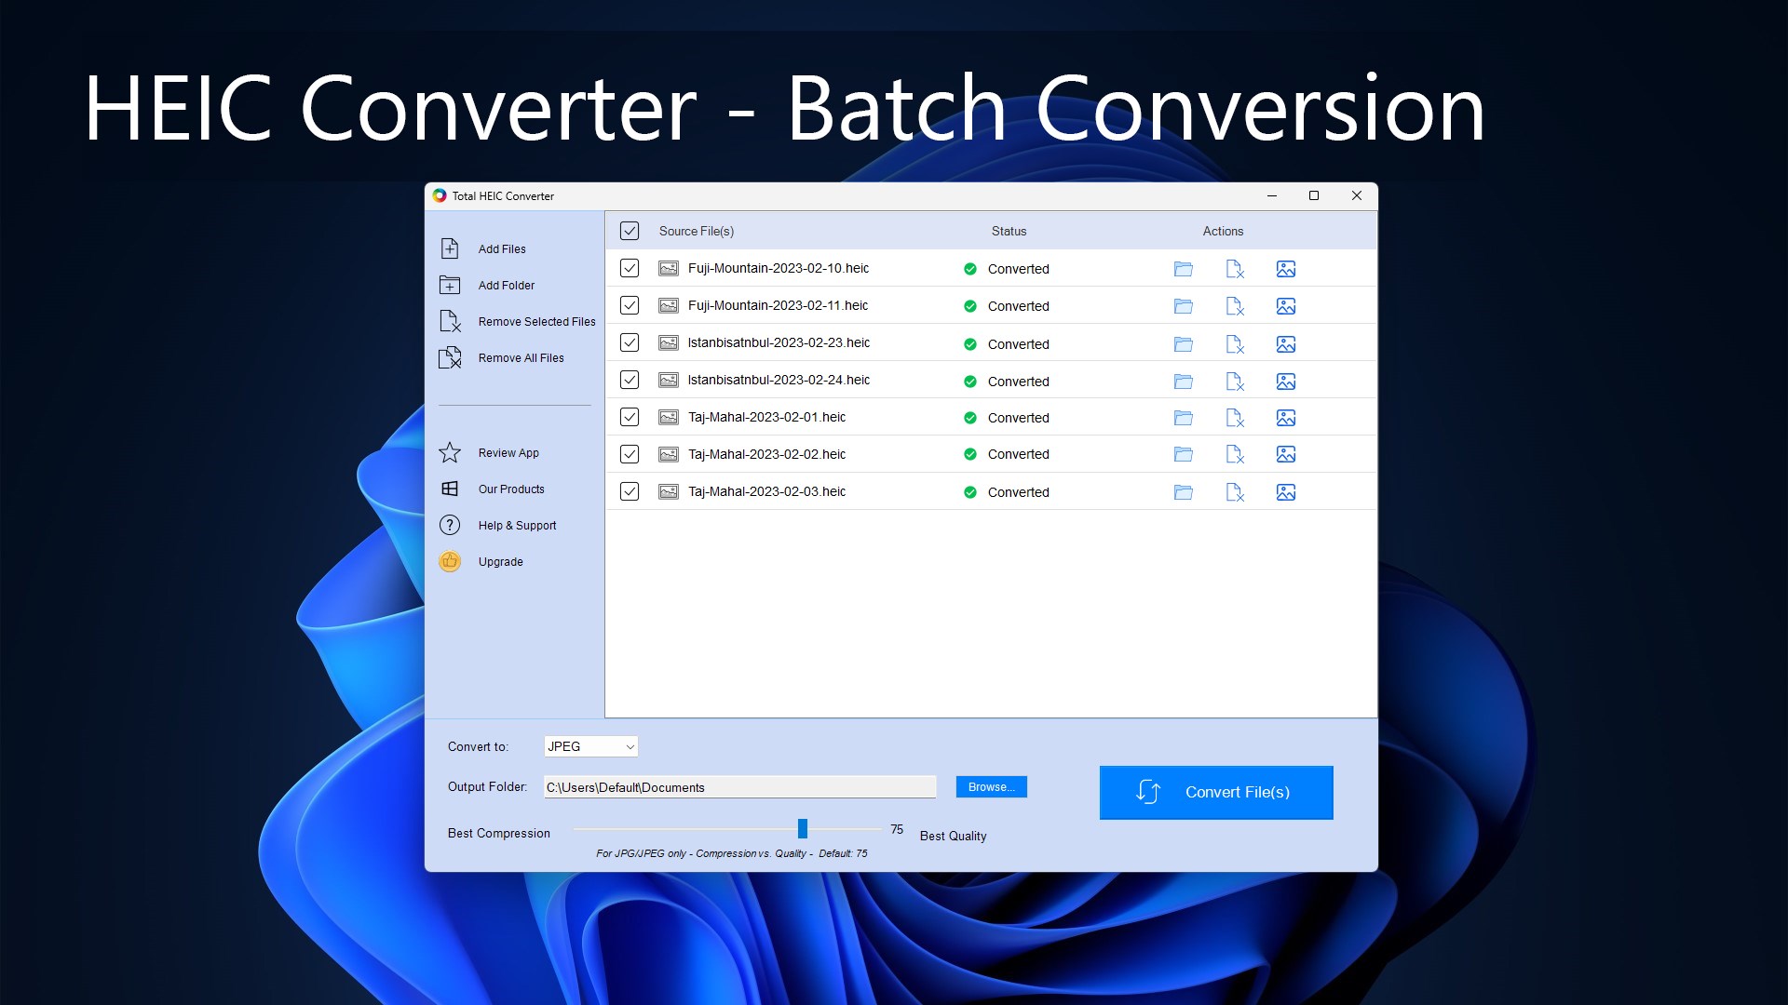Click the Review App star icon
Viewport: 1788px width, 1005px height.
450,453
